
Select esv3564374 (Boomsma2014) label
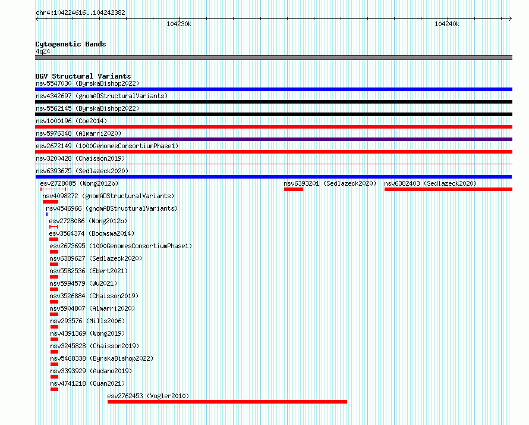click(x=92, y=233)
